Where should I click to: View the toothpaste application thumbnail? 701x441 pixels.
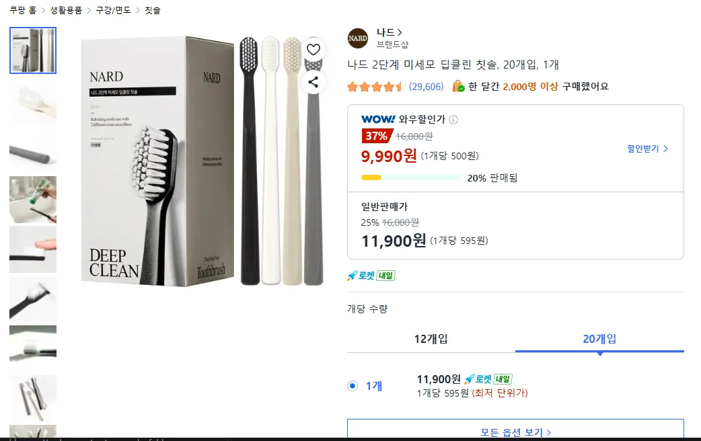click(x=33, y=199)
